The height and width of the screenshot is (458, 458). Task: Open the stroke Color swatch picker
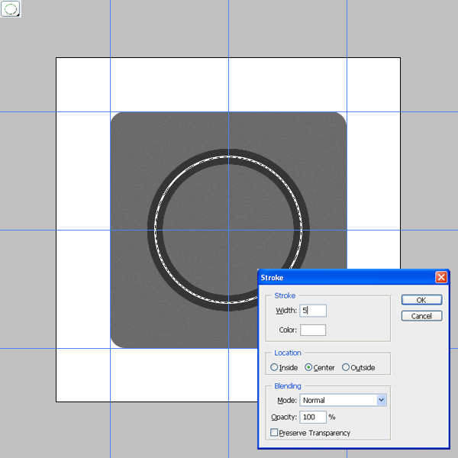coord(313,330)
